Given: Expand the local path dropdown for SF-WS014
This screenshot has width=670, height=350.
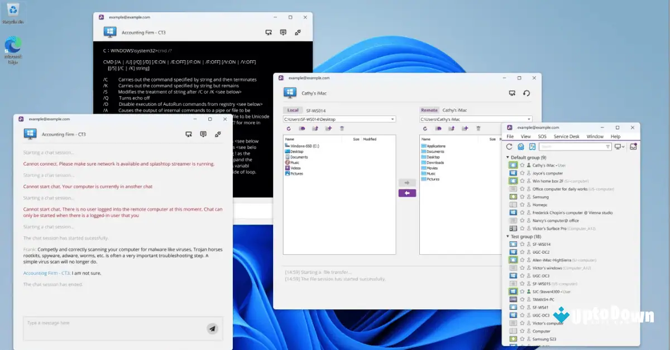Looking at the screenshot, I should point(392,119).
